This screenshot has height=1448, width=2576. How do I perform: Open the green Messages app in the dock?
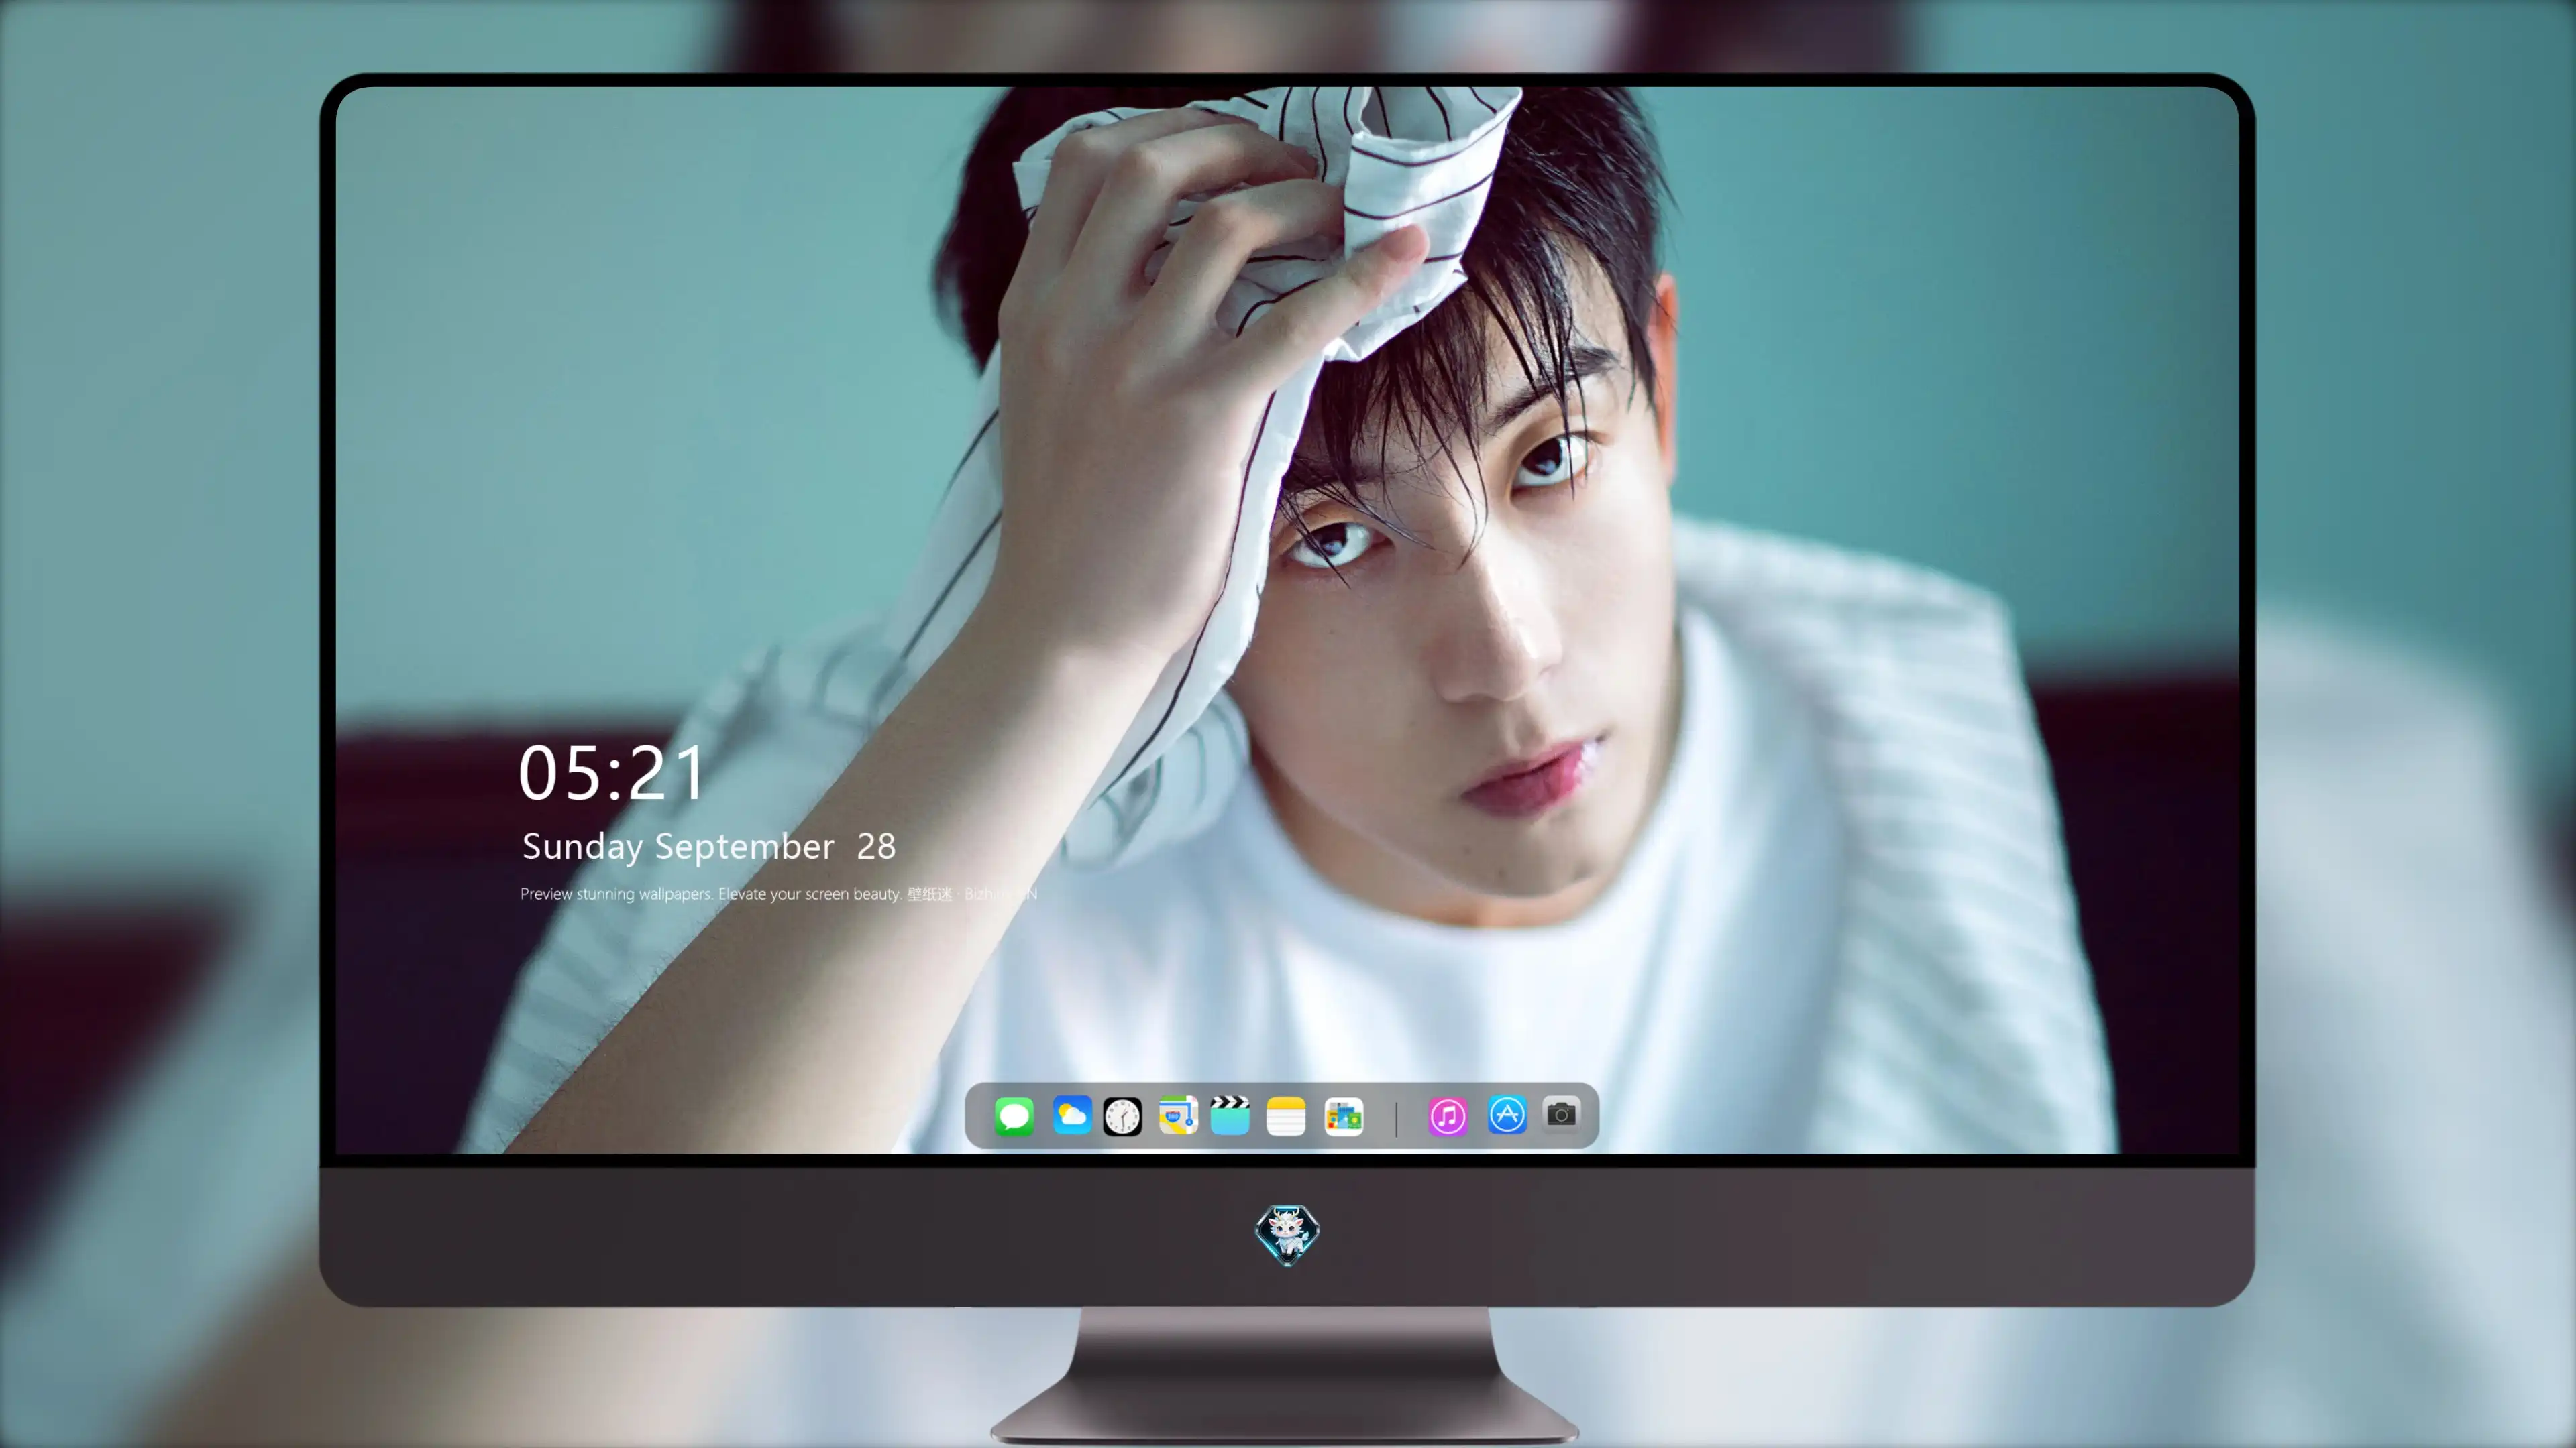point(1014,1116)
